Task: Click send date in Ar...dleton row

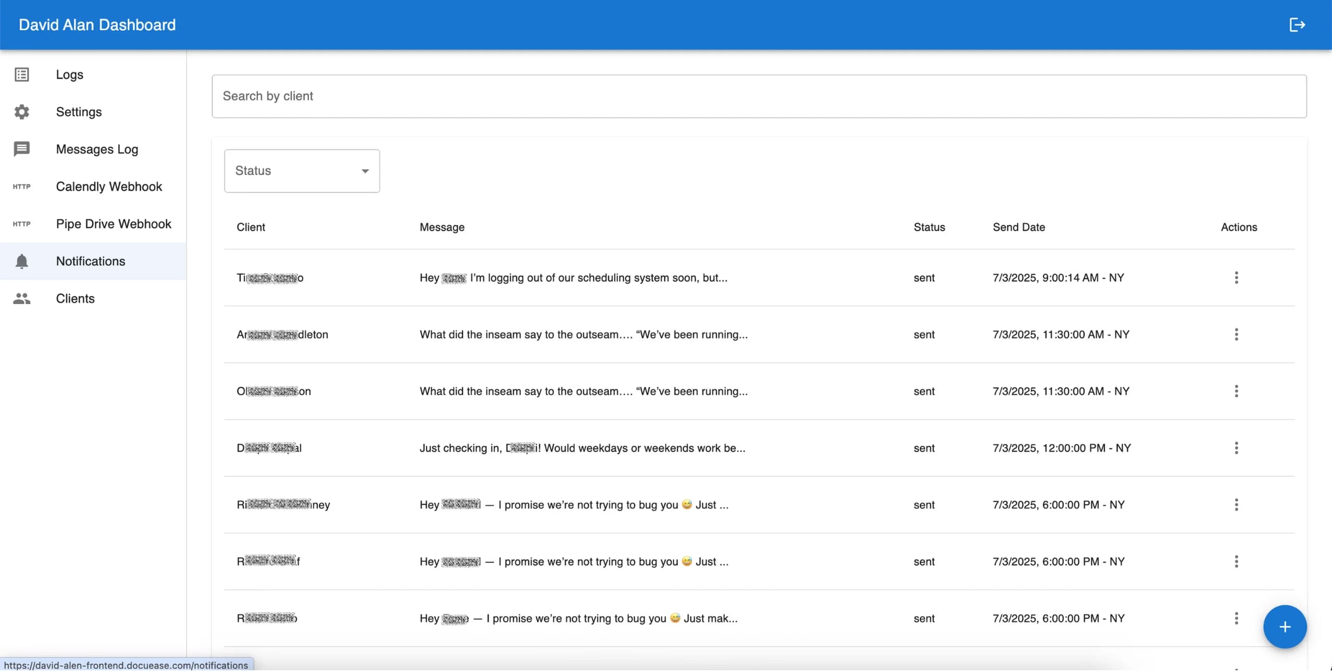Action: (1061, 334)
